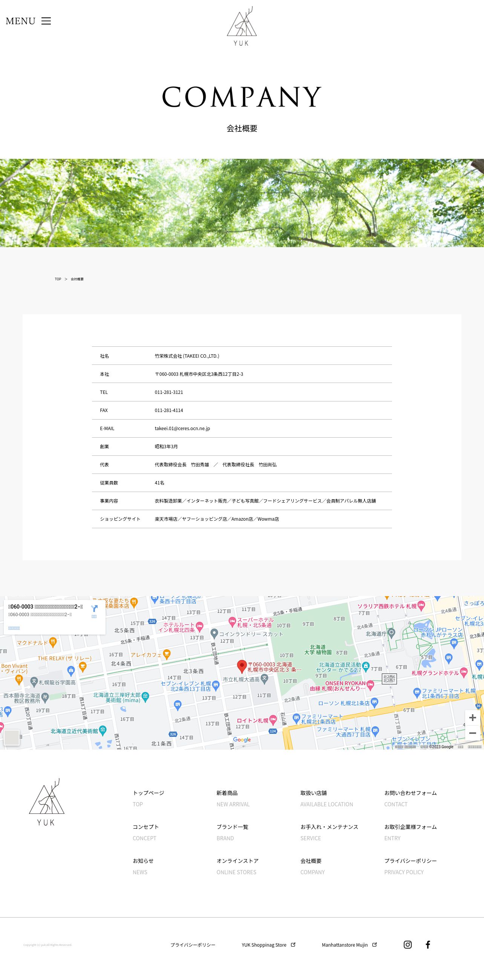Click the FAX number 011-281-4114

[x=169, y=410]
